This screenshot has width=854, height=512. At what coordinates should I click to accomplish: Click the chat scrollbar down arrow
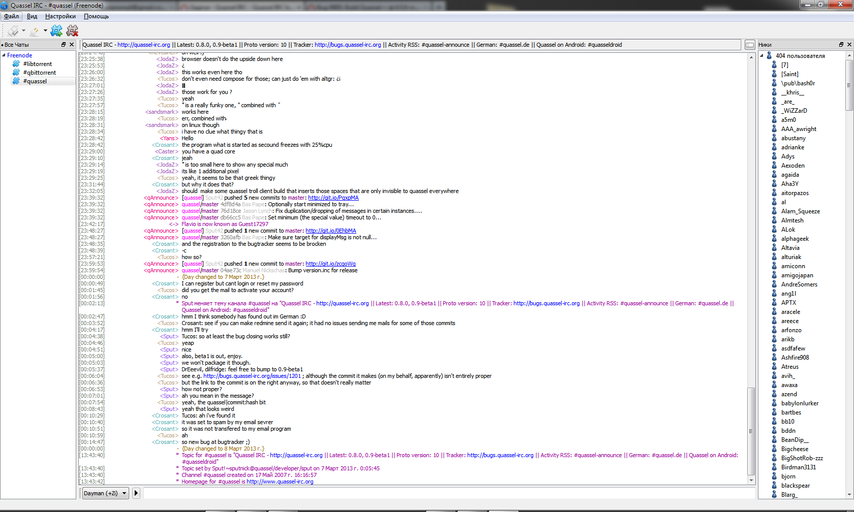(x=751, y=481)
